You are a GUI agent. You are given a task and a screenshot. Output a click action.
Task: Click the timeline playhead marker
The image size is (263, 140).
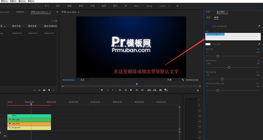tap(31, 104)
